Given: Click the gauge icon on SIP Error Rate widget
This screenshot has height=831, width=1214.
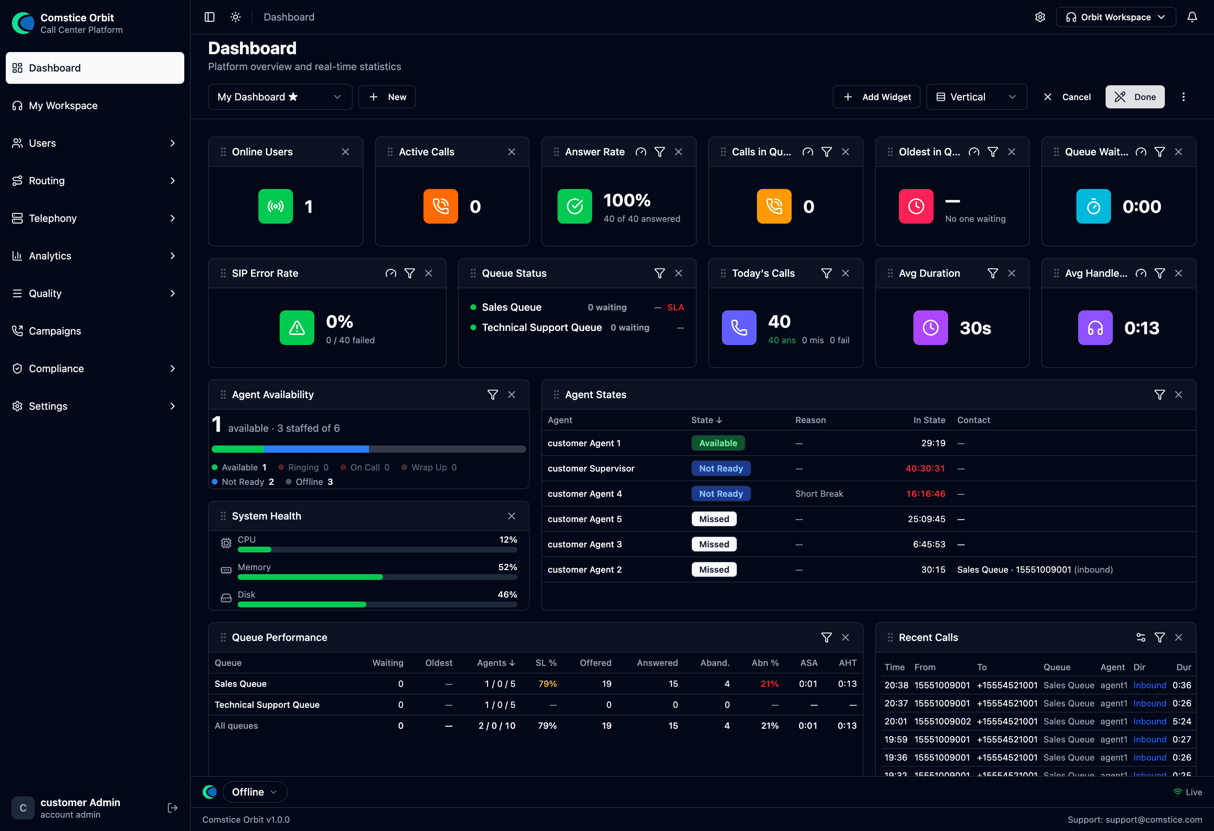Looking at the screenshot, I should click(391, 273).
